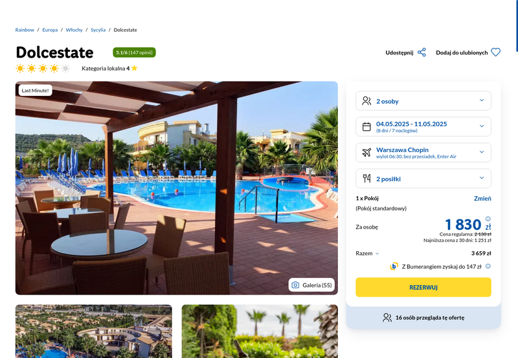Click the Bumerang logo icon

pyautogui.click(x=394, y=266)
